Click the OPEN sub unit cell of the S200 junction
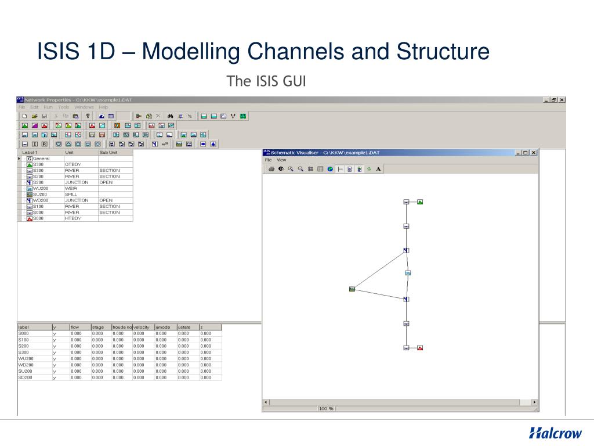The width and height of the screenshot is (594, 446). click(x=115, y=182)
